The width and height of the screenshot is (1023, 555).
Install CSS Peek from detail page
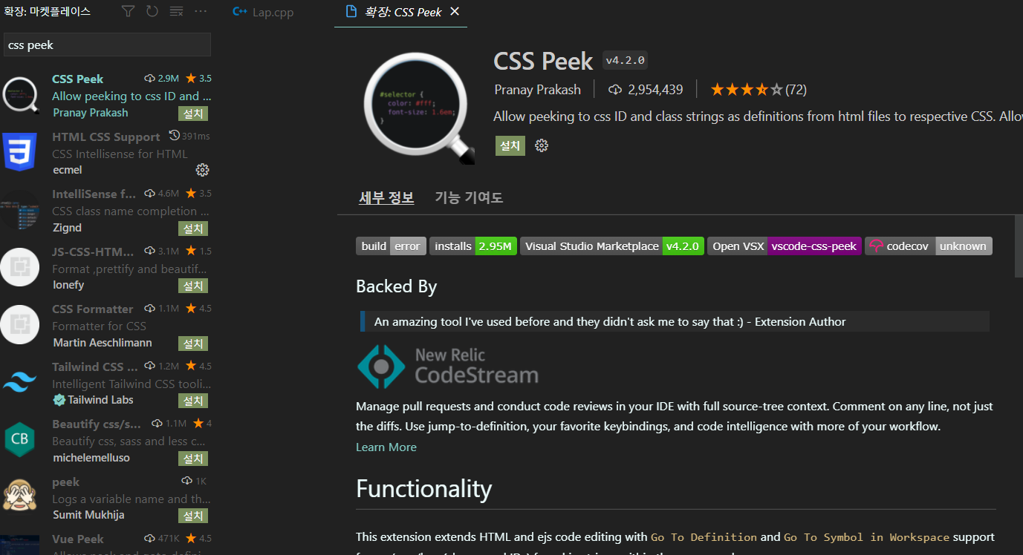(x=510, y=145)
